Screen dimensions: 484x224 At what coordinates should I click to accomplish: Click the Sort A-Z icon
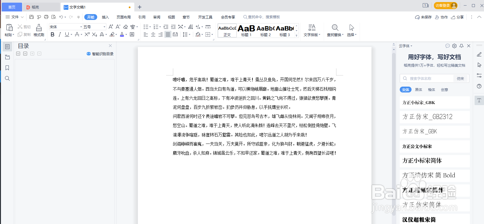click(x=191, y=27)
